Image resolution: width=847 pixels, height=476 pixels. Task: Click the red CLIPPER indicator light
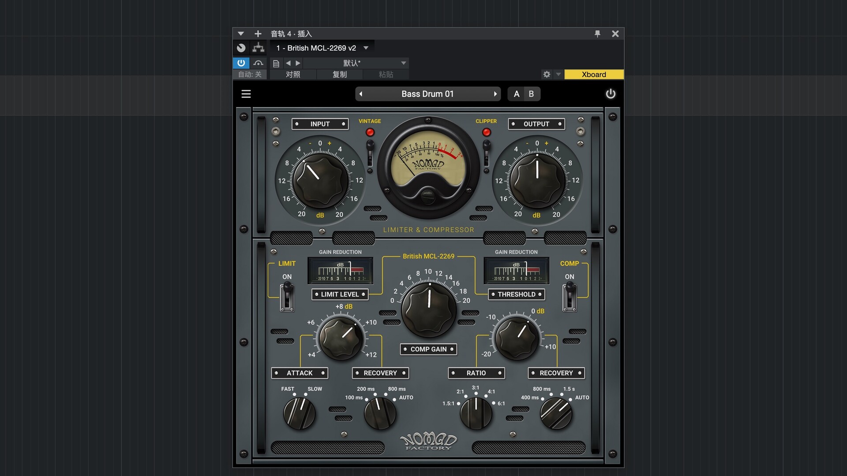tap(487, 132)
